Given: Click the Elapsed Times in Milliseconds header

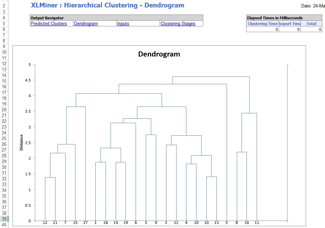Looking at the screenshot, I should tap(284, 18).
